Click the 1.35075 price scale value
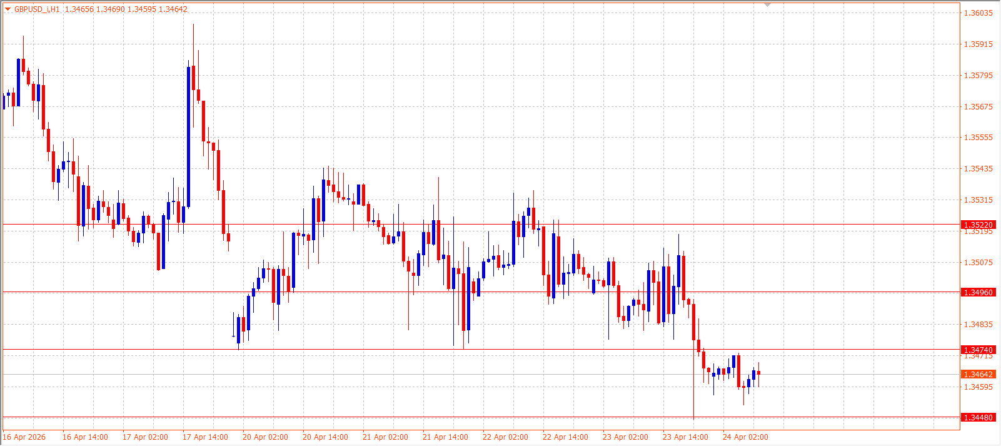1001x446 pixels. pyautogui.click(x=978, y=263)
